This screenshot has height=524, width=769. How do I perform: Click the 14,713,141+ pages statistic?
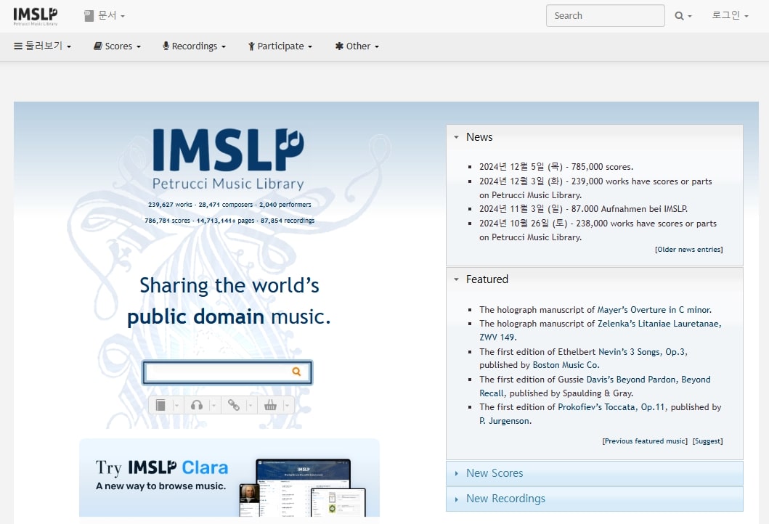pyautogui.click(x=225, y=221)
